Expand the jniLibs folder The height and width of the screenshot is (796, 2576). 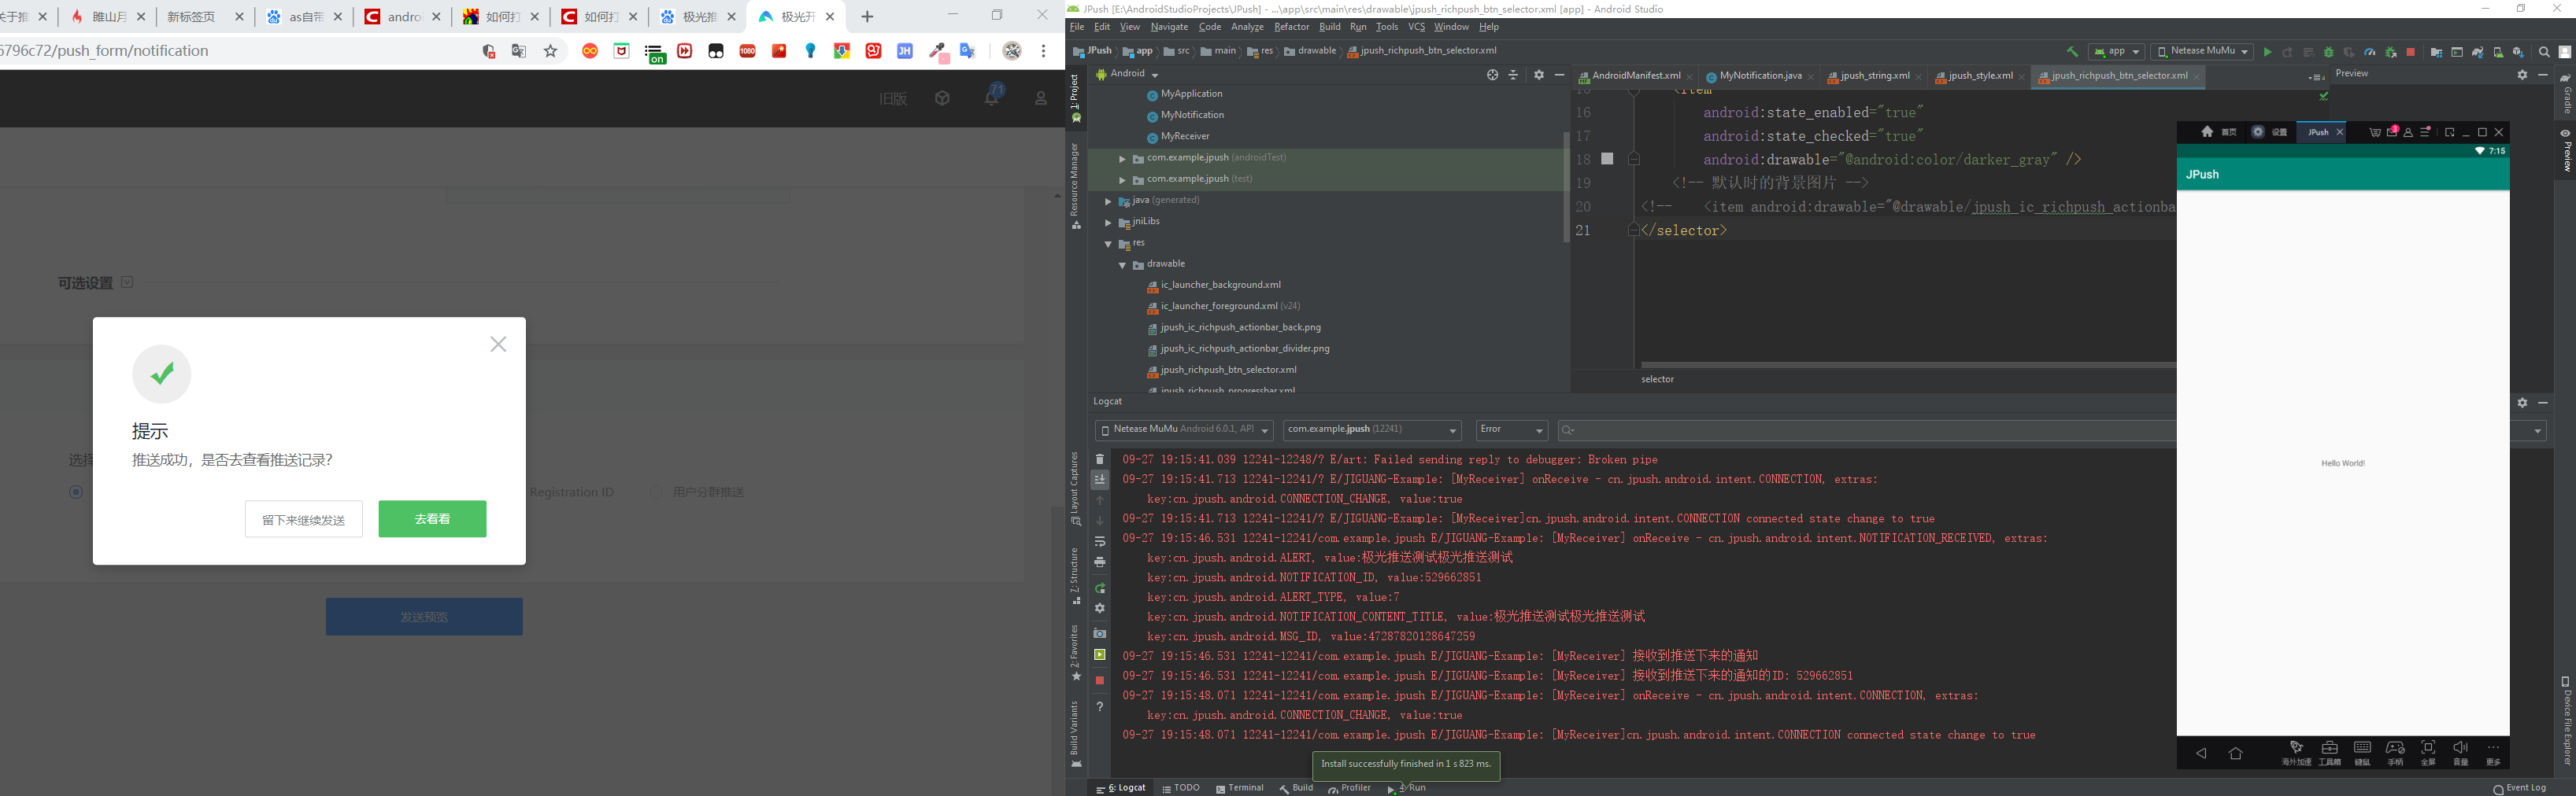tap(1108, 222)
